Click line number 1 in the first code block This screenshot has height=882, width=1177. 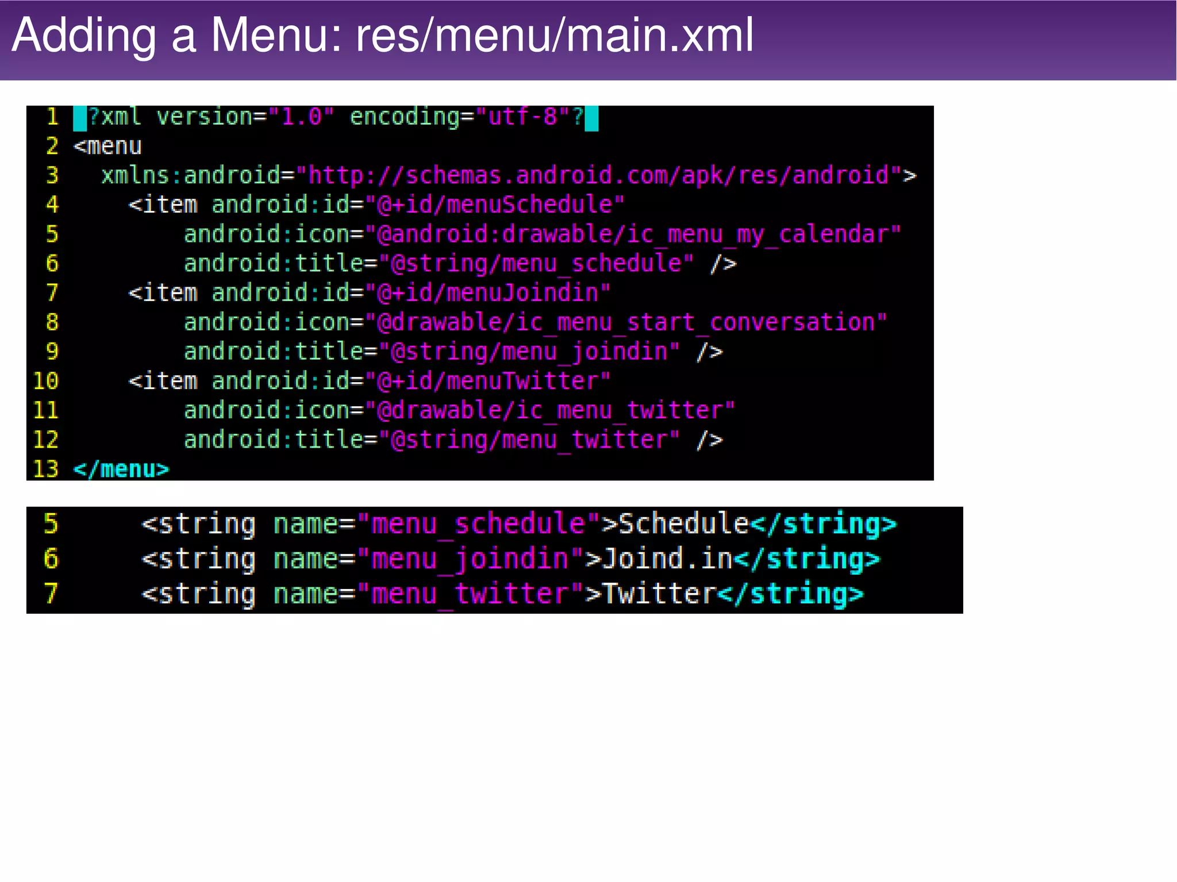[53, 117]
